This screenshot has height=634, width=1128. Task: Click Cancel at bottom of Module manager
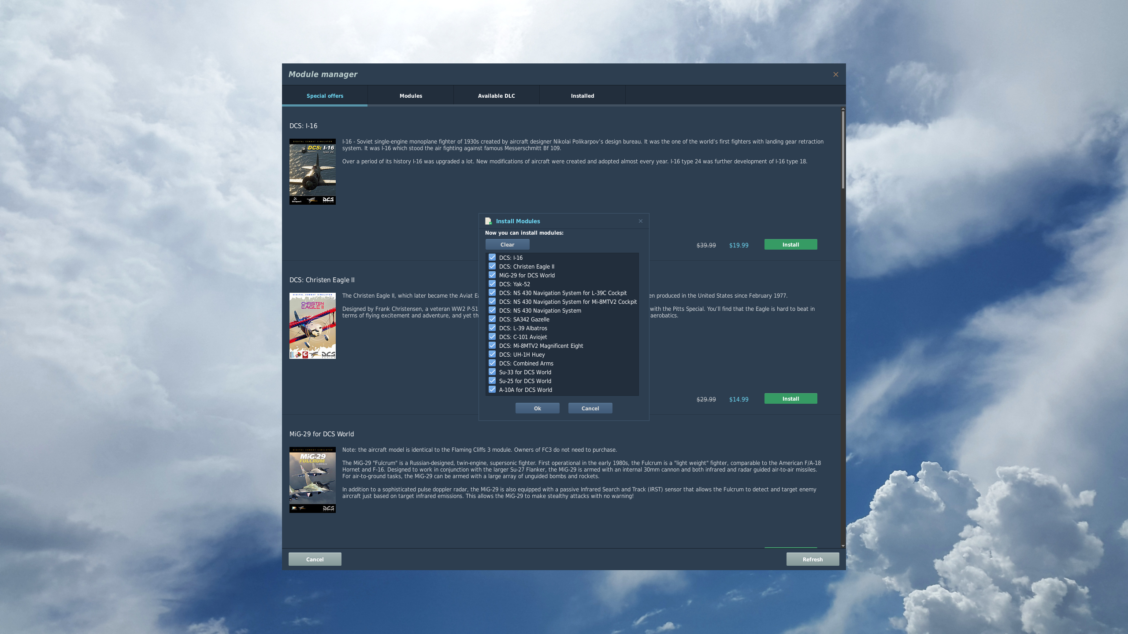[x=315, y=559]
